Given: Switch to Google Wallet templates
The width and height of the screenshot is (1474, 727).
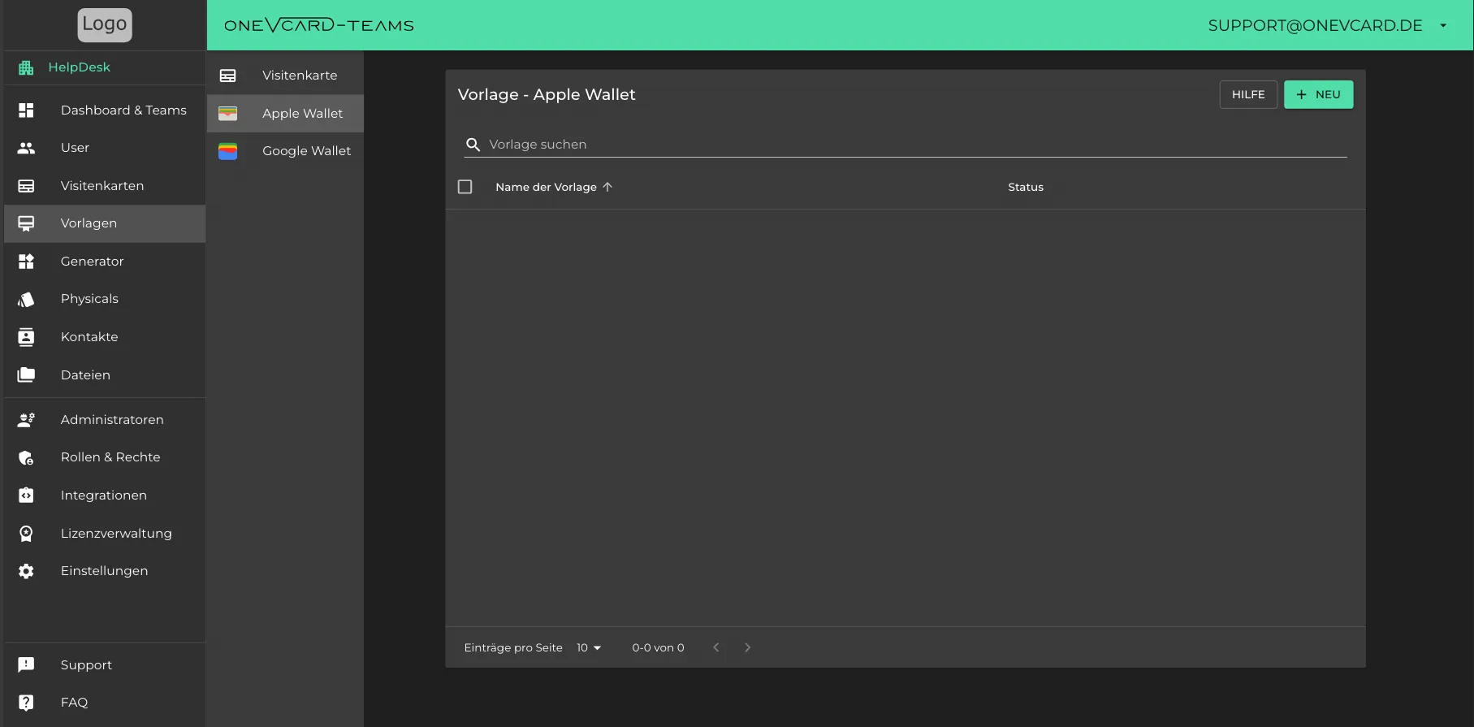Looking at the screenshot, I should tap(285, 151).
